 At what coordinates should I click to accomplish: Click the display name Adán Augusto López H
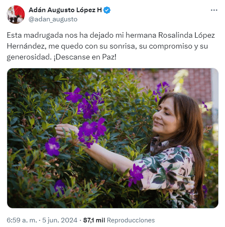(65, 10)
